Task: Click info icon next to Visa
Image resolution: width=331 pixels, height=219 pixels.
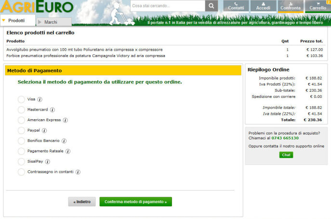Action: point(40,99)
